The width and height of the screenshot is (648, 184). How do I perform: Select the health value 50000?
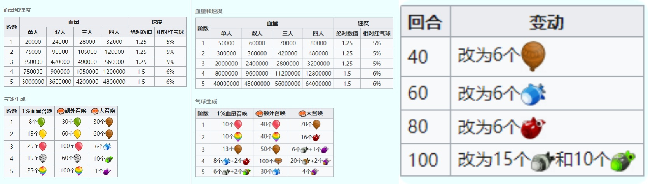(x=226, y=43)
